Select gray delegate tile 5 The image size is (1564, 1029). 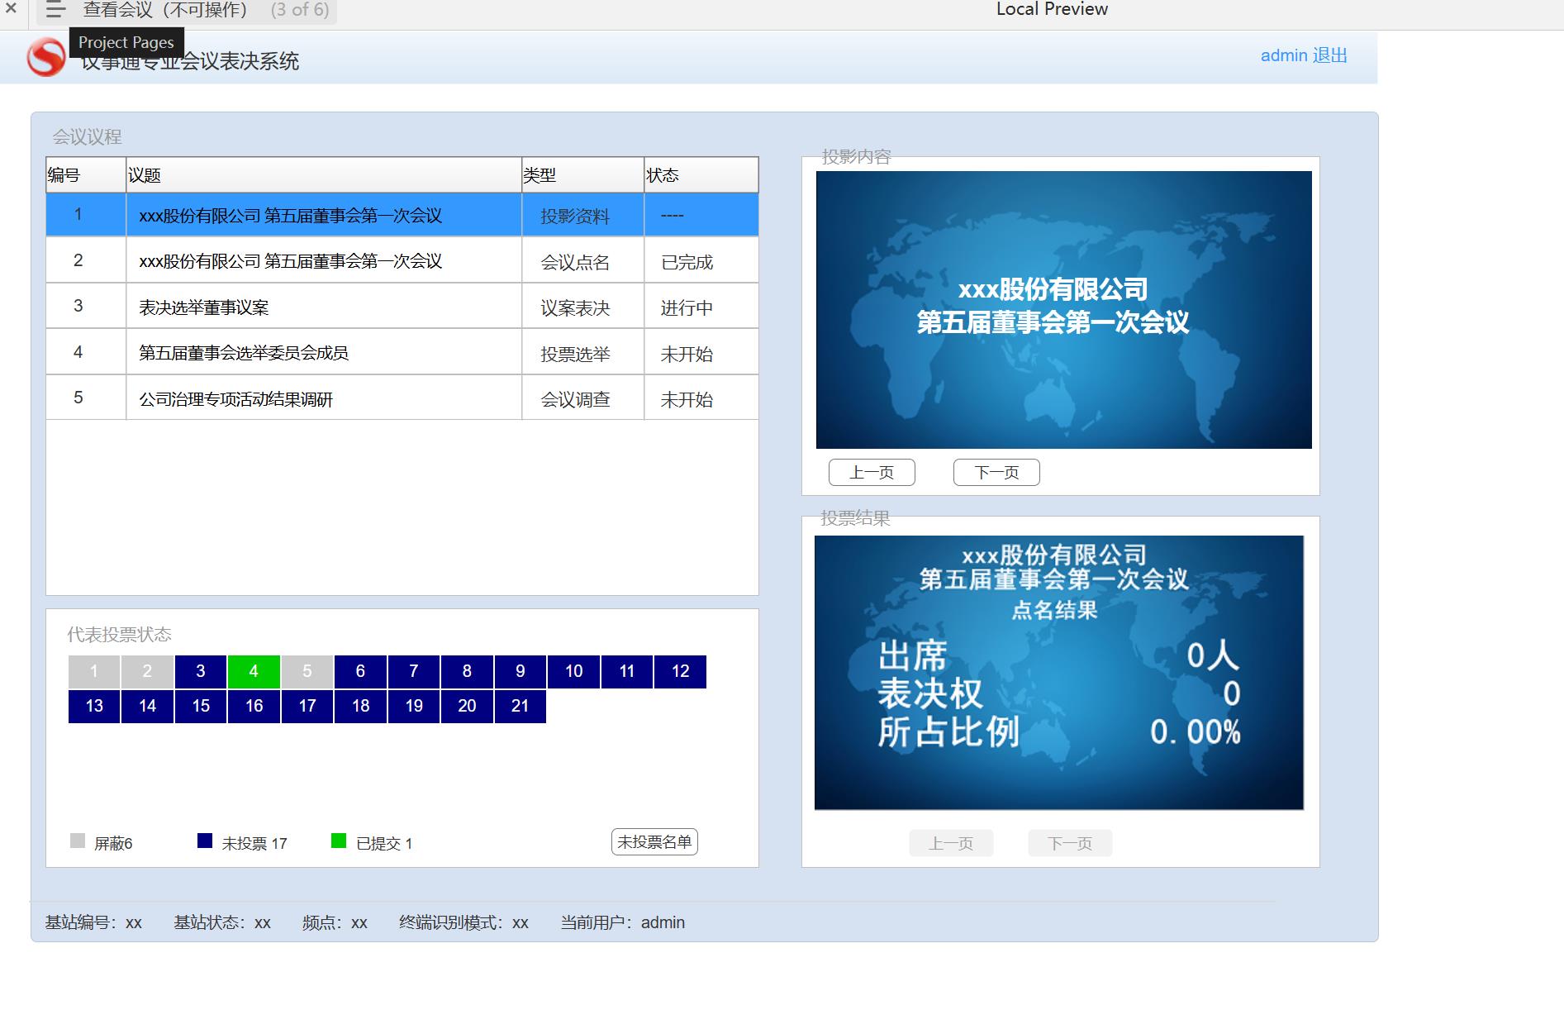point(307,671)
